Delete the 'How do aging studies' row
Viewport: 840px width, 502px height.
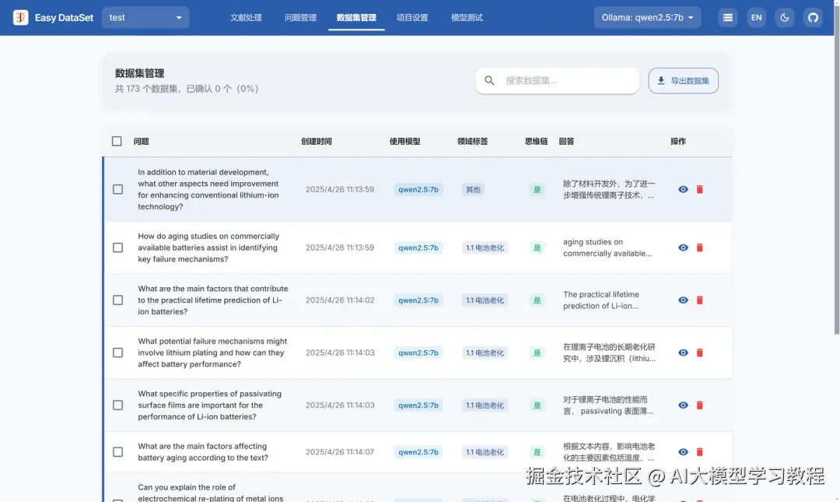[700, 247]
